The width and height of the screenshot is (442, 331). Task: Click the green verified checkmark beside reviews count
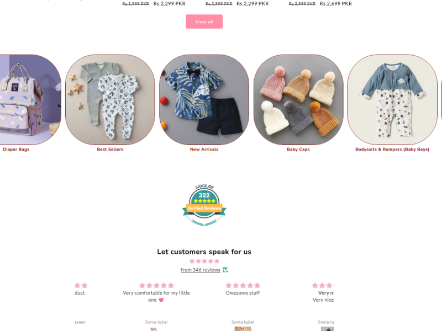[x=225, y=270]
